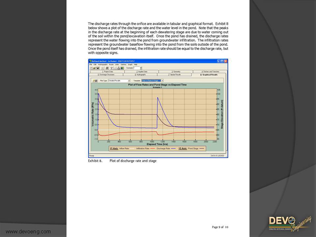
Task: Switch to the Aquifer Data tab
Action: [x=142, y=71]
